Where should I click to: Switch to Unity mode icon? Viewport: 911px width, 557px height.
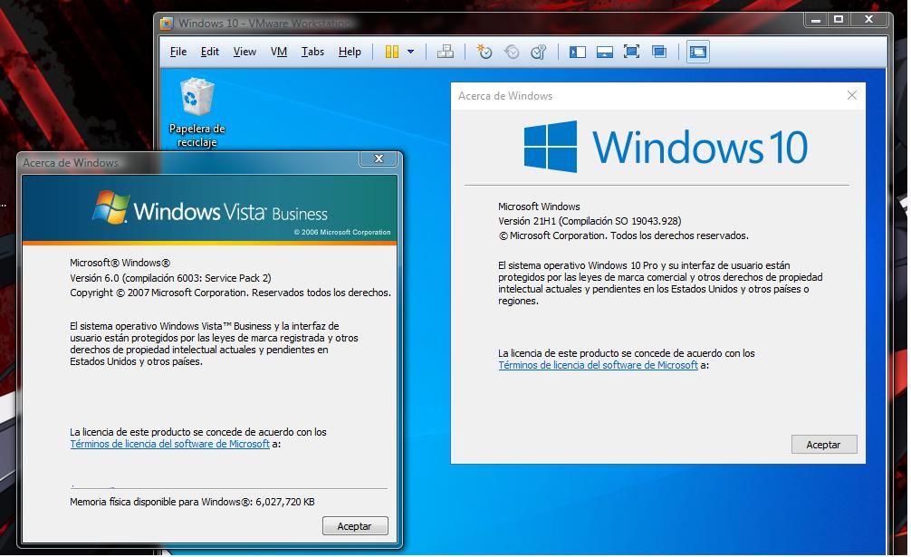[x=659, y=52]
